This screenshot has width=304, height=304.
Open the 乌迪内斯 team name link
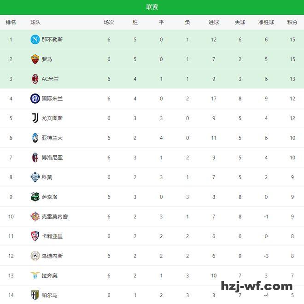click(x=52, y=256)
